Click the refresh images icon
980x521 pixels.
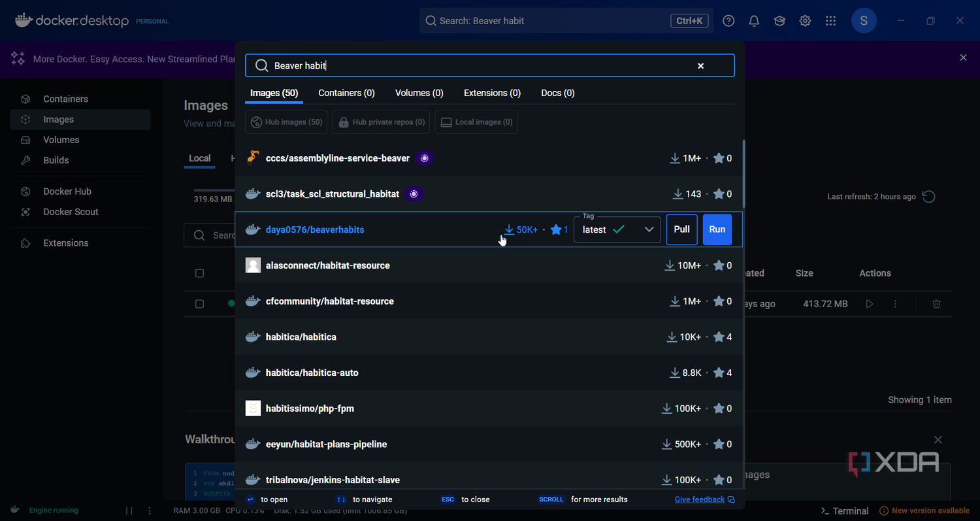click(x=928, y=196)
